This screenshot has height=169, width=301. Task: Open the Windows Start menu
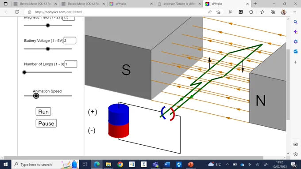click(6, 165)
